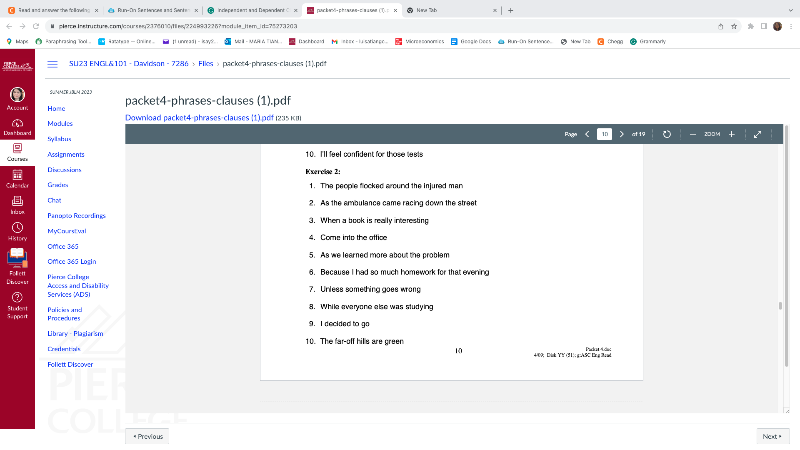This screenshot has height=450, width=800.
Task: Download packet4-phrases-clauses (1).pdf
Action: pyautogui.click(x=199, y=117)
